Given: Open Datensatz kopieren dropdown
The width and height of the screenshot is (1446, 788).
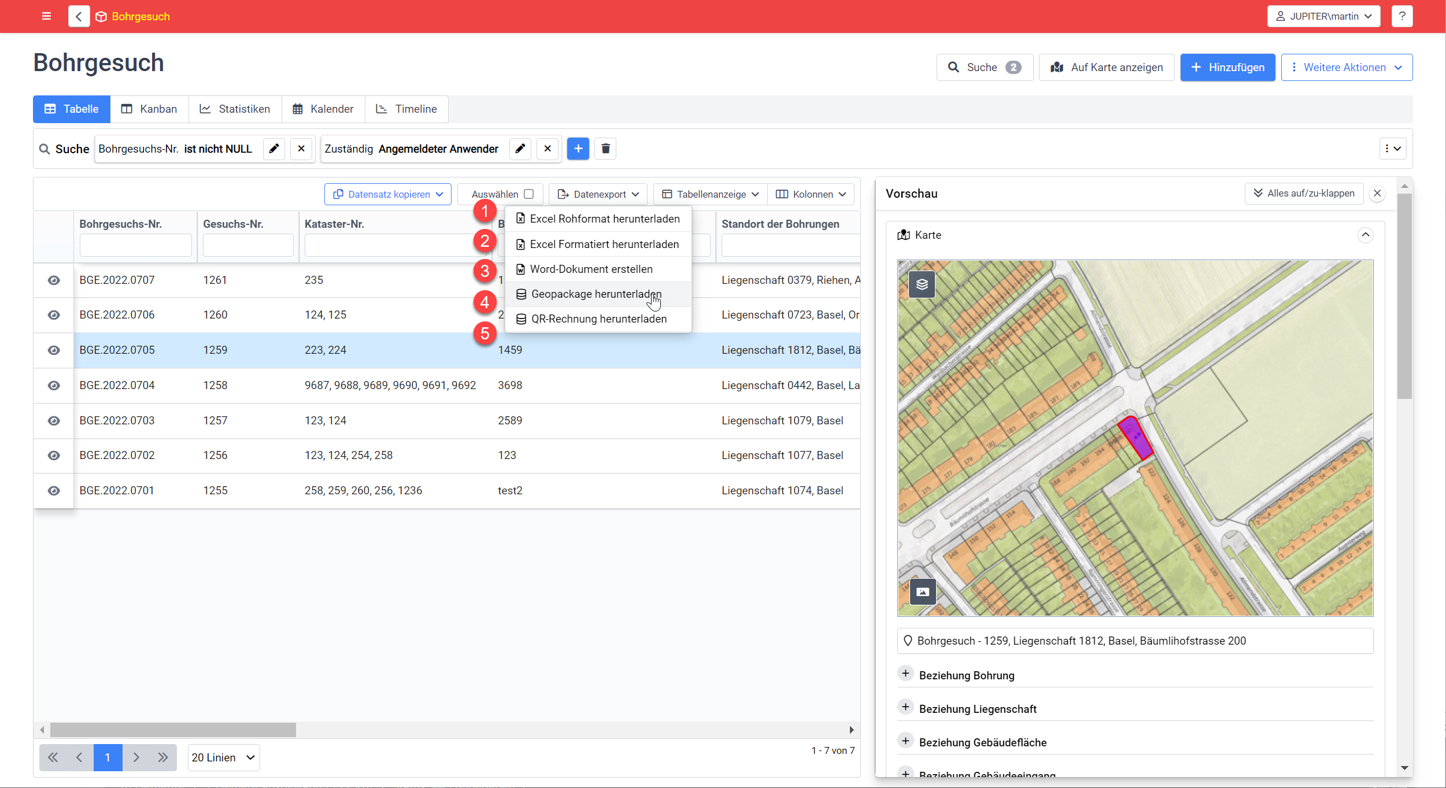Looking at the screenshot, I should (x=388, y=194).
